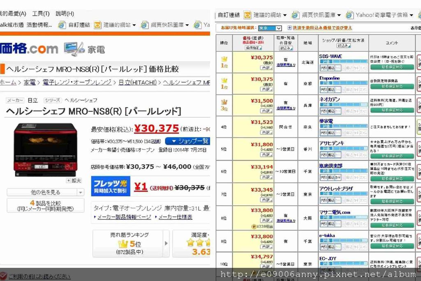421x281 pixels.
Task: Go to ホーム breadcrumb link
Action: pos(8,82)
